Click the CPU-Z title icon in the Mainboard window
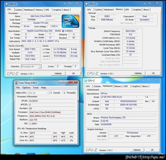The width and height of the screenshot is (166, 160). (x=85, y=81)
